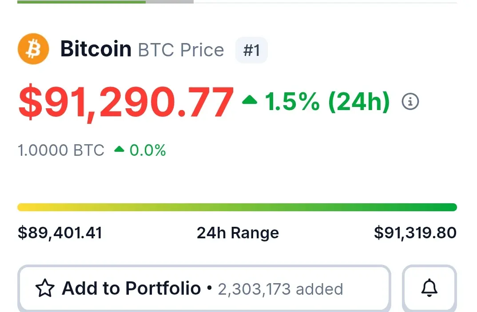The width and height of the screenshot is (477, 312).
Task: Click the green segment of top progress bar
Action: 82,2
